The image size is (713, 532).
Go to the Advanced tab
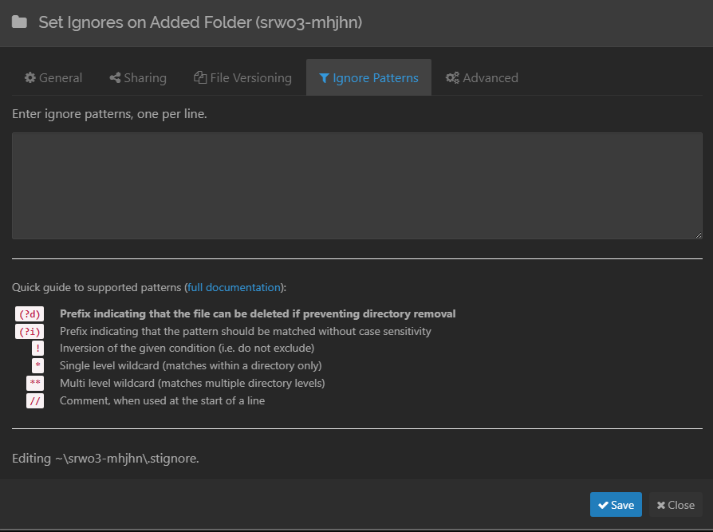[x=482, y=78]
